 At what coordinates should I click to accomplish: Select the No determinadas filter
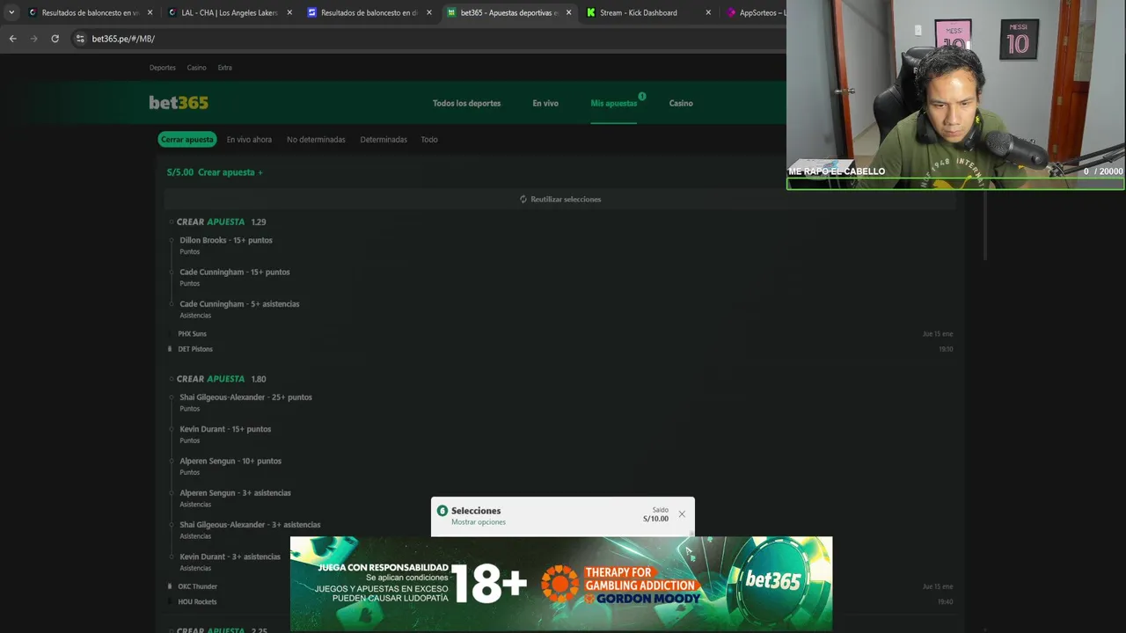click(316, 139)
